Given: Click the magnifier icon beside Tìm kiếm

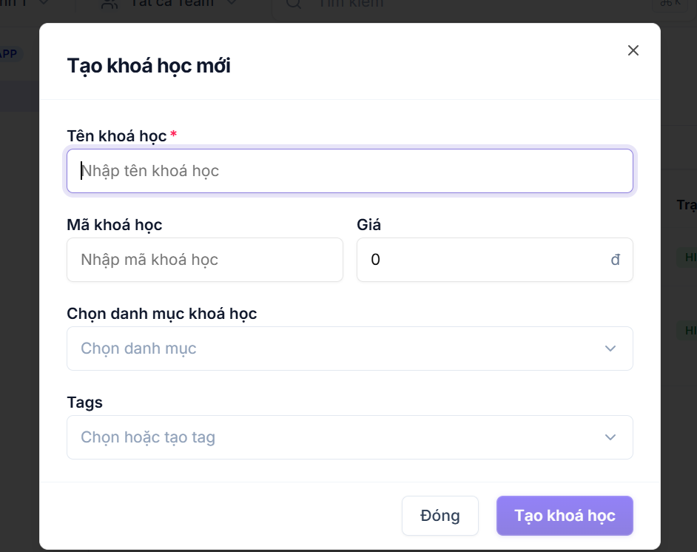Looking at the screenshot, I should 294,4.
